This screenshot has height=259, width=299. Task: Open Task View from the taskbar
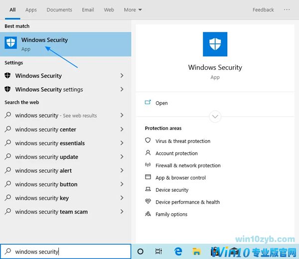[158, 252]
